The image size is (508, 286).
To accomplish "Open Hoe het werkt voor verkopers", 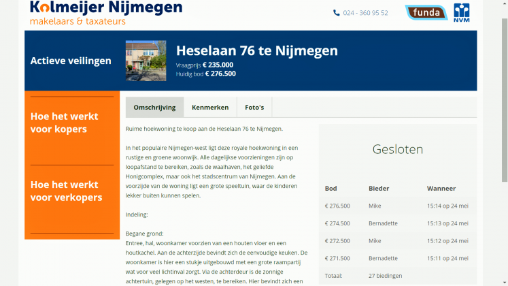I will pos(67,191).
